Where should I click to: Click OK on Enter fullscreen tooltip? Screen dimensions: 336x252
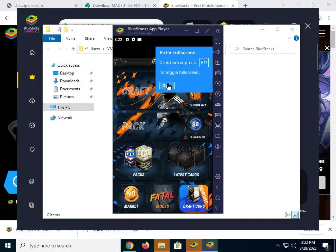point(167,86)
